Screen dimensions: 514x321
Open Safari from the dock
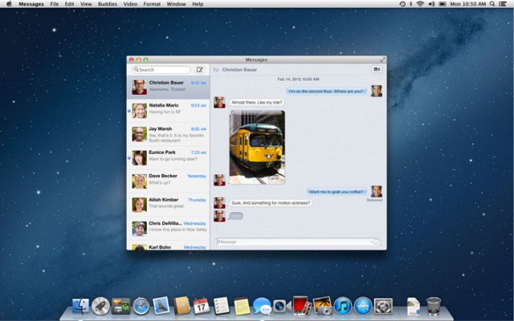(x=141, y=306)
